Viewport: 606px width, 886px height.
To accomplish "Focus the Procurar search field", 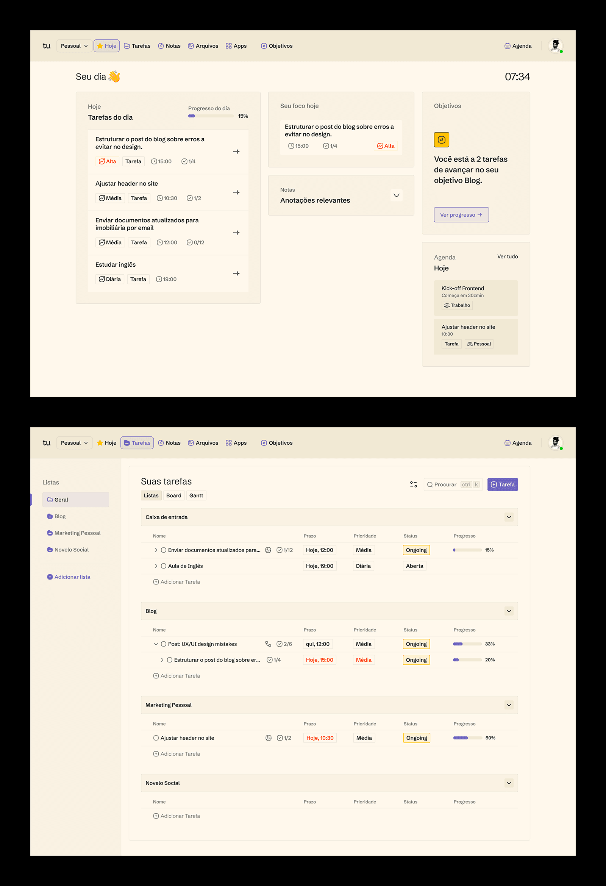I will tap(453, 484).
